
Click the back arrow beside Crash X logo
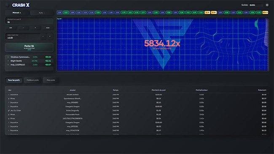click(7, 5)
